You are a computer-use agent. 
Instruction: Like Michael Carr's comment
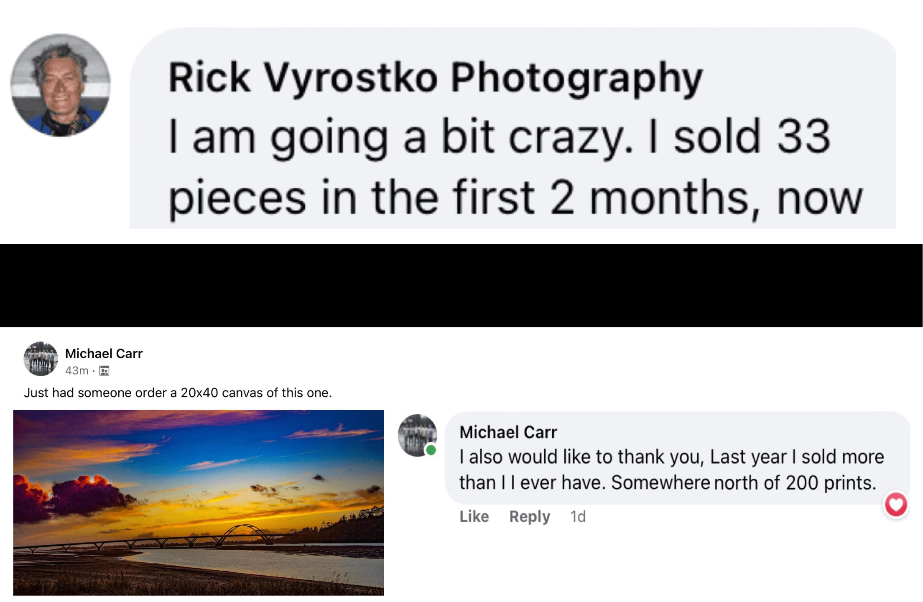[474, 517]
